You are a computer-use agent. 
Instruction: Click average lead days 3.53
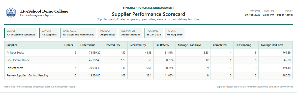tap(206, 53)
